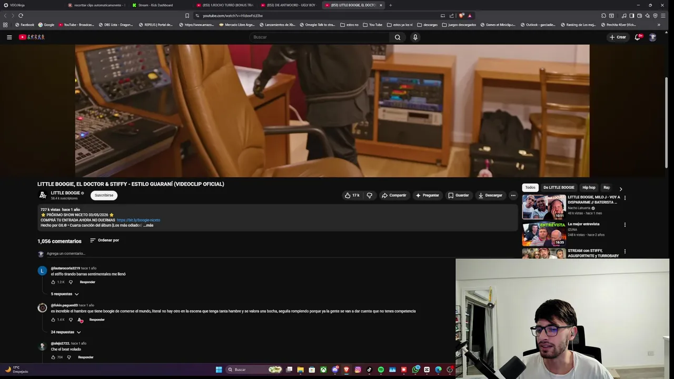Screen dimensions: 674x379
Task: Switch to Stream - Kick Dashboard tab
Action: point(159,5)
